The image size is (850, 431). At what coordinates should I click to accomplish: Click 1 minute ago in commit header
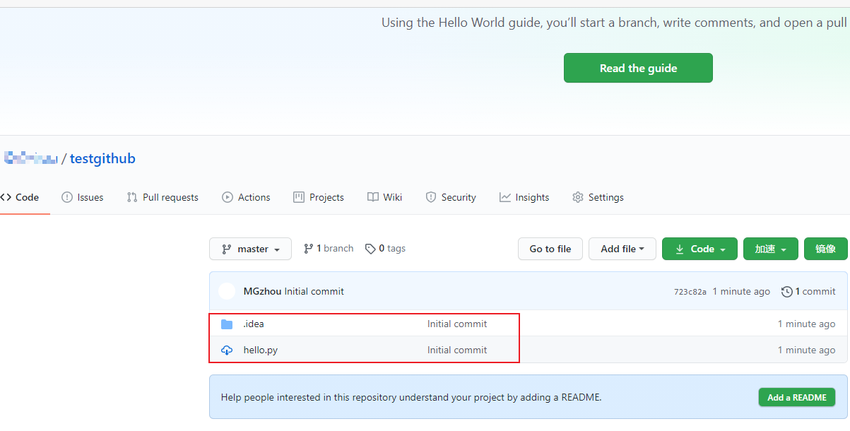(741, 291)
